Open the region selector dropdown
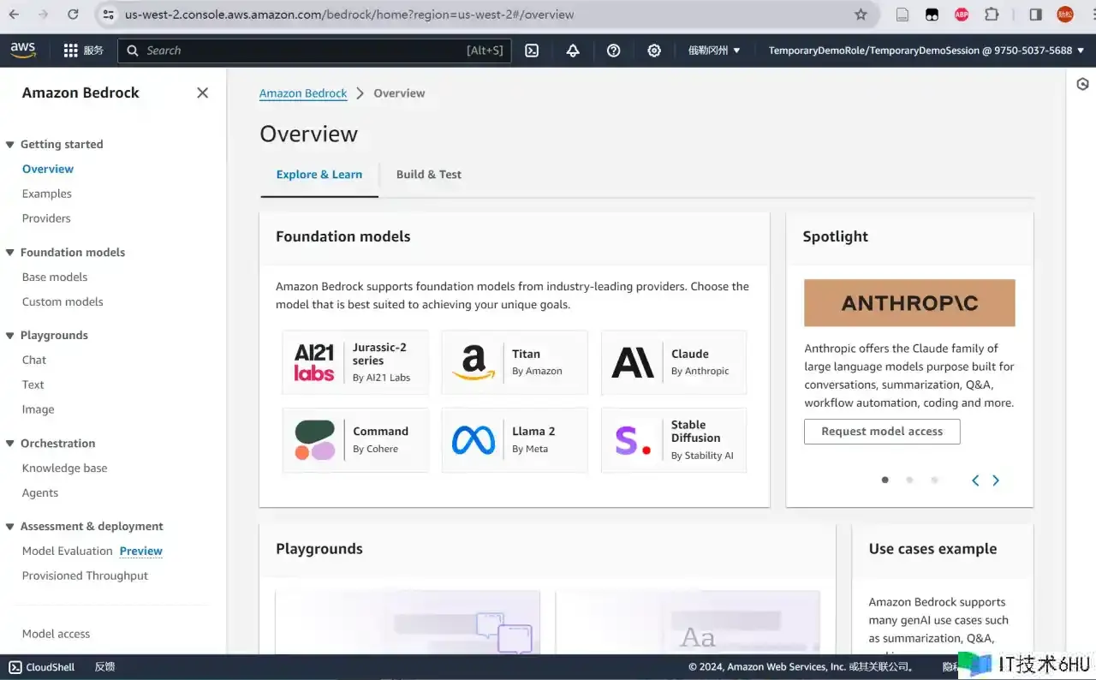 coord(714,51)
